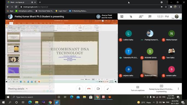Screen dimensions: 187x105
Task: Click sonam sahu's avatar
Action: tap(171, 69)
